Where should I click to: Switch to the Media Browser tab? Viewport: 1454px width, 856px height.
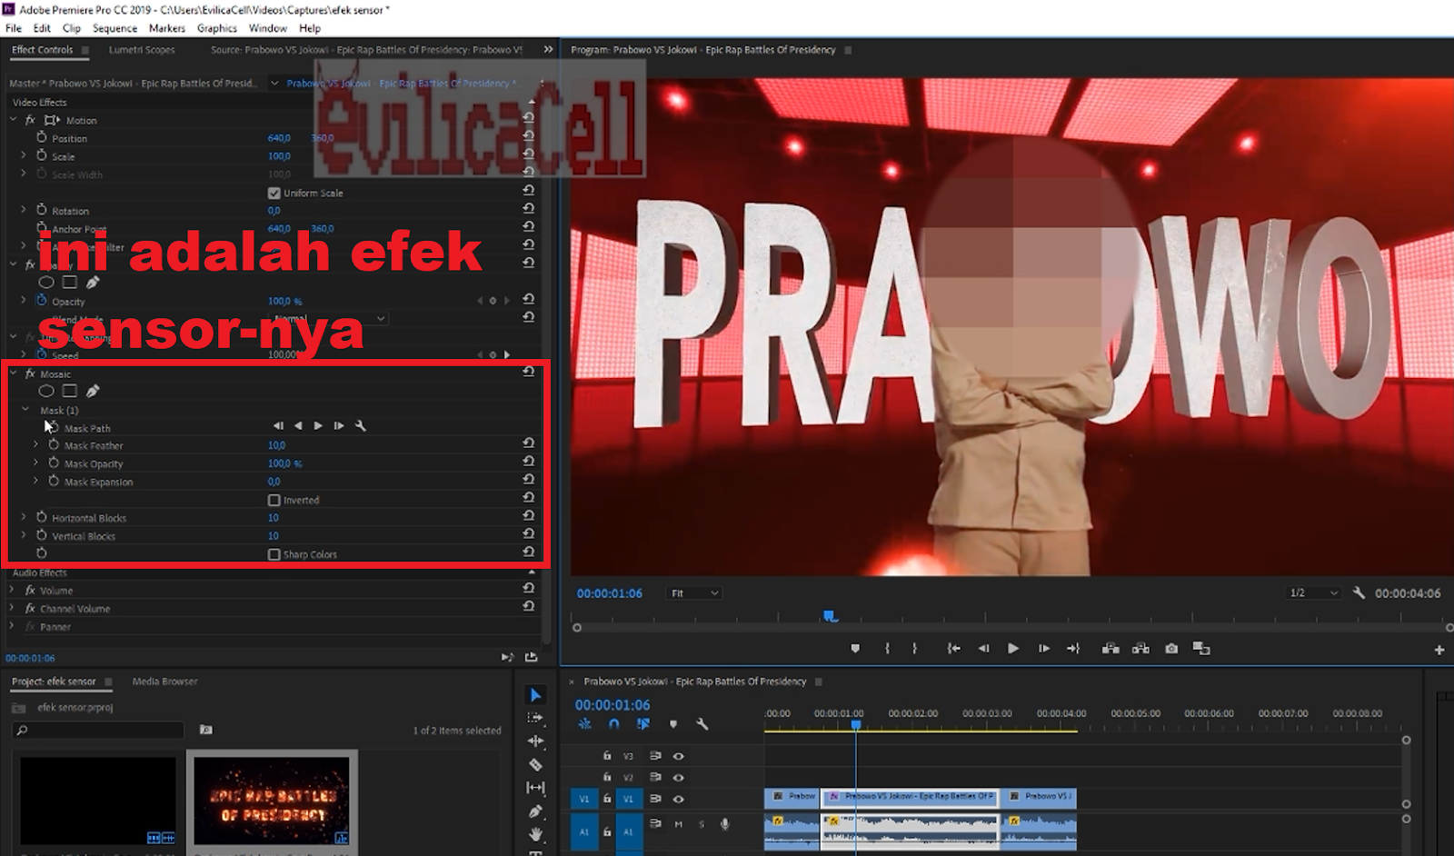click(x=164, y=681)
